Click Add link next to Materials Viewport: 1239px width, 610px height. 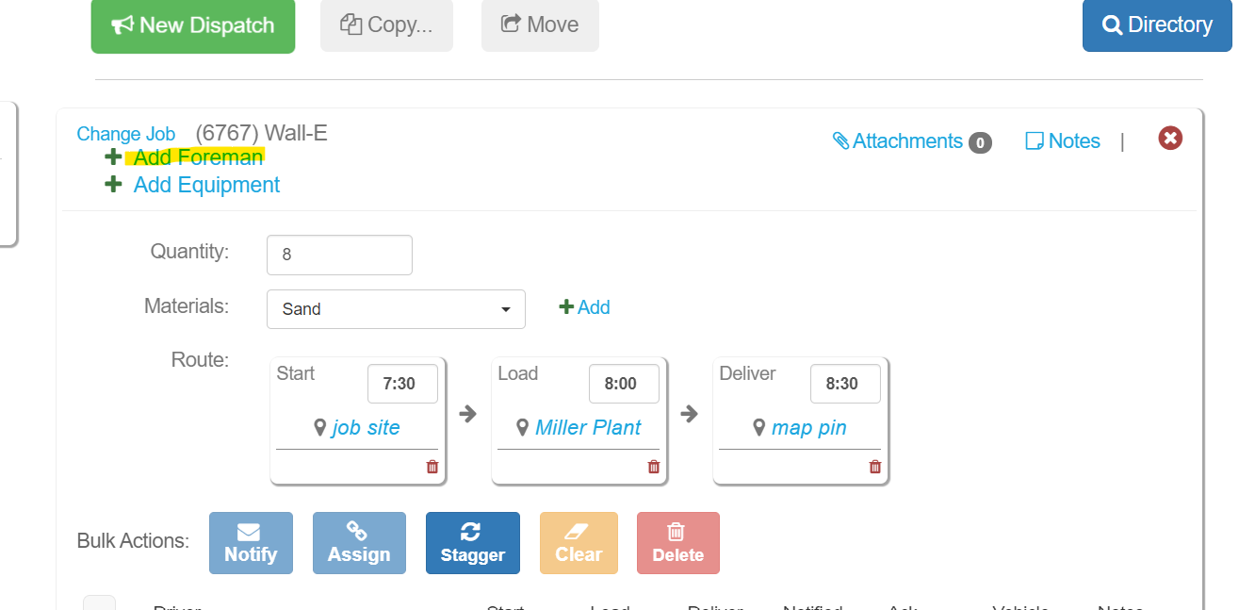coord(584,307)
